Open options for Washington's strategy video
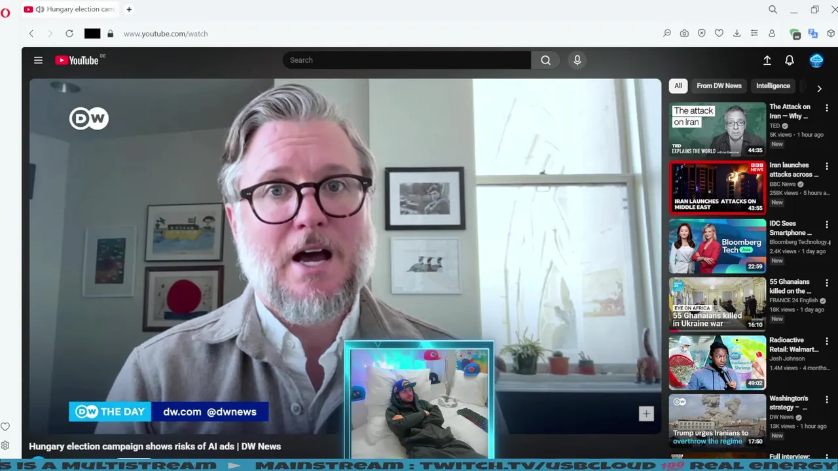 pyautogui.click(x=827, y=399)
